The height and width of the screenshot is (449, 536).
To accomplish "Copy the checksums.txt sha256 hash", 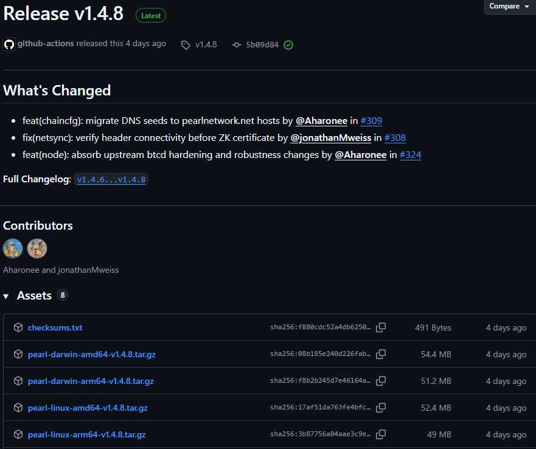I will (381, 327).
